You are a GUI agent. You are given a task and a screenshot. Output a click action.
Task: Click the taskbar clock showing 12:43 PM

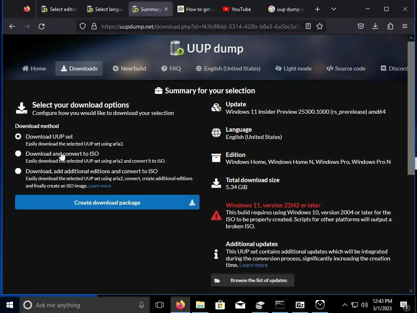[x=382, y=305]
